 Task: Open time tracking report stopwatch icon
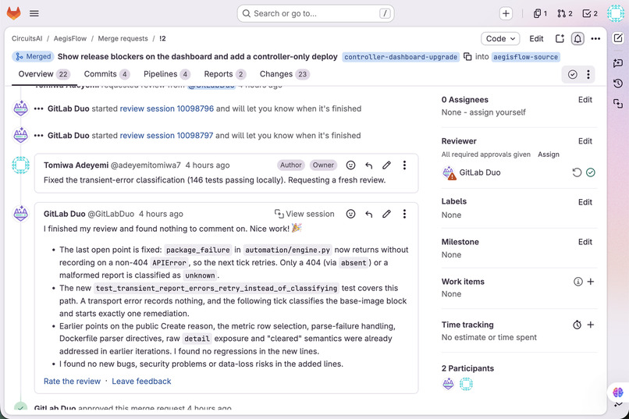[x=577, y=325]
